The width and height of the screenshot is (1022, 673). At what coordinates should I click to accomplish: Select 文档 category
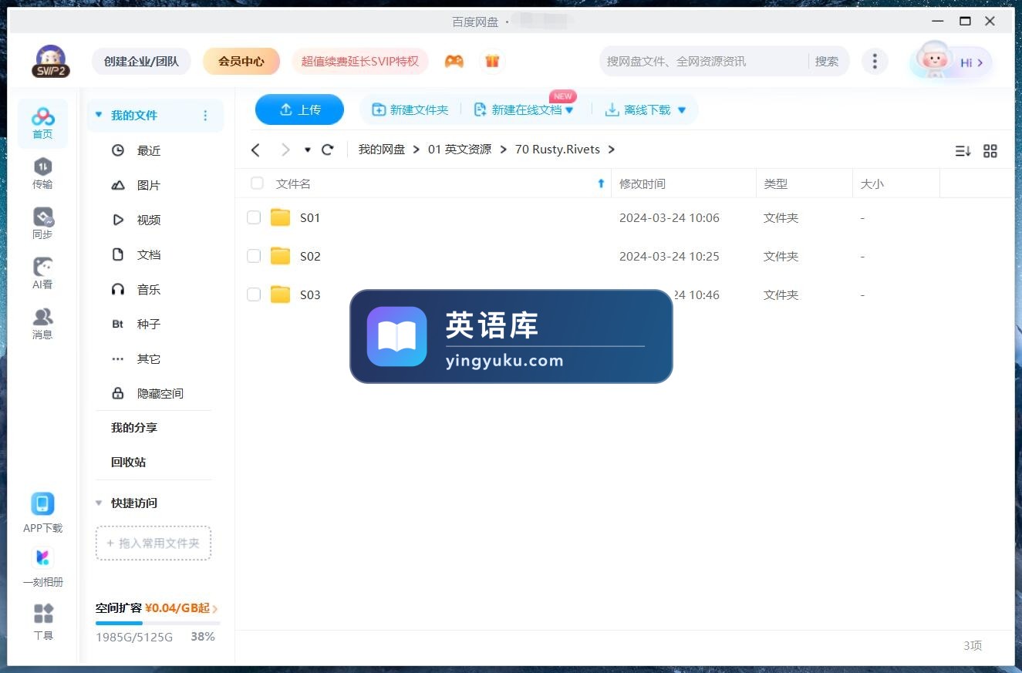tap(149, 254)
